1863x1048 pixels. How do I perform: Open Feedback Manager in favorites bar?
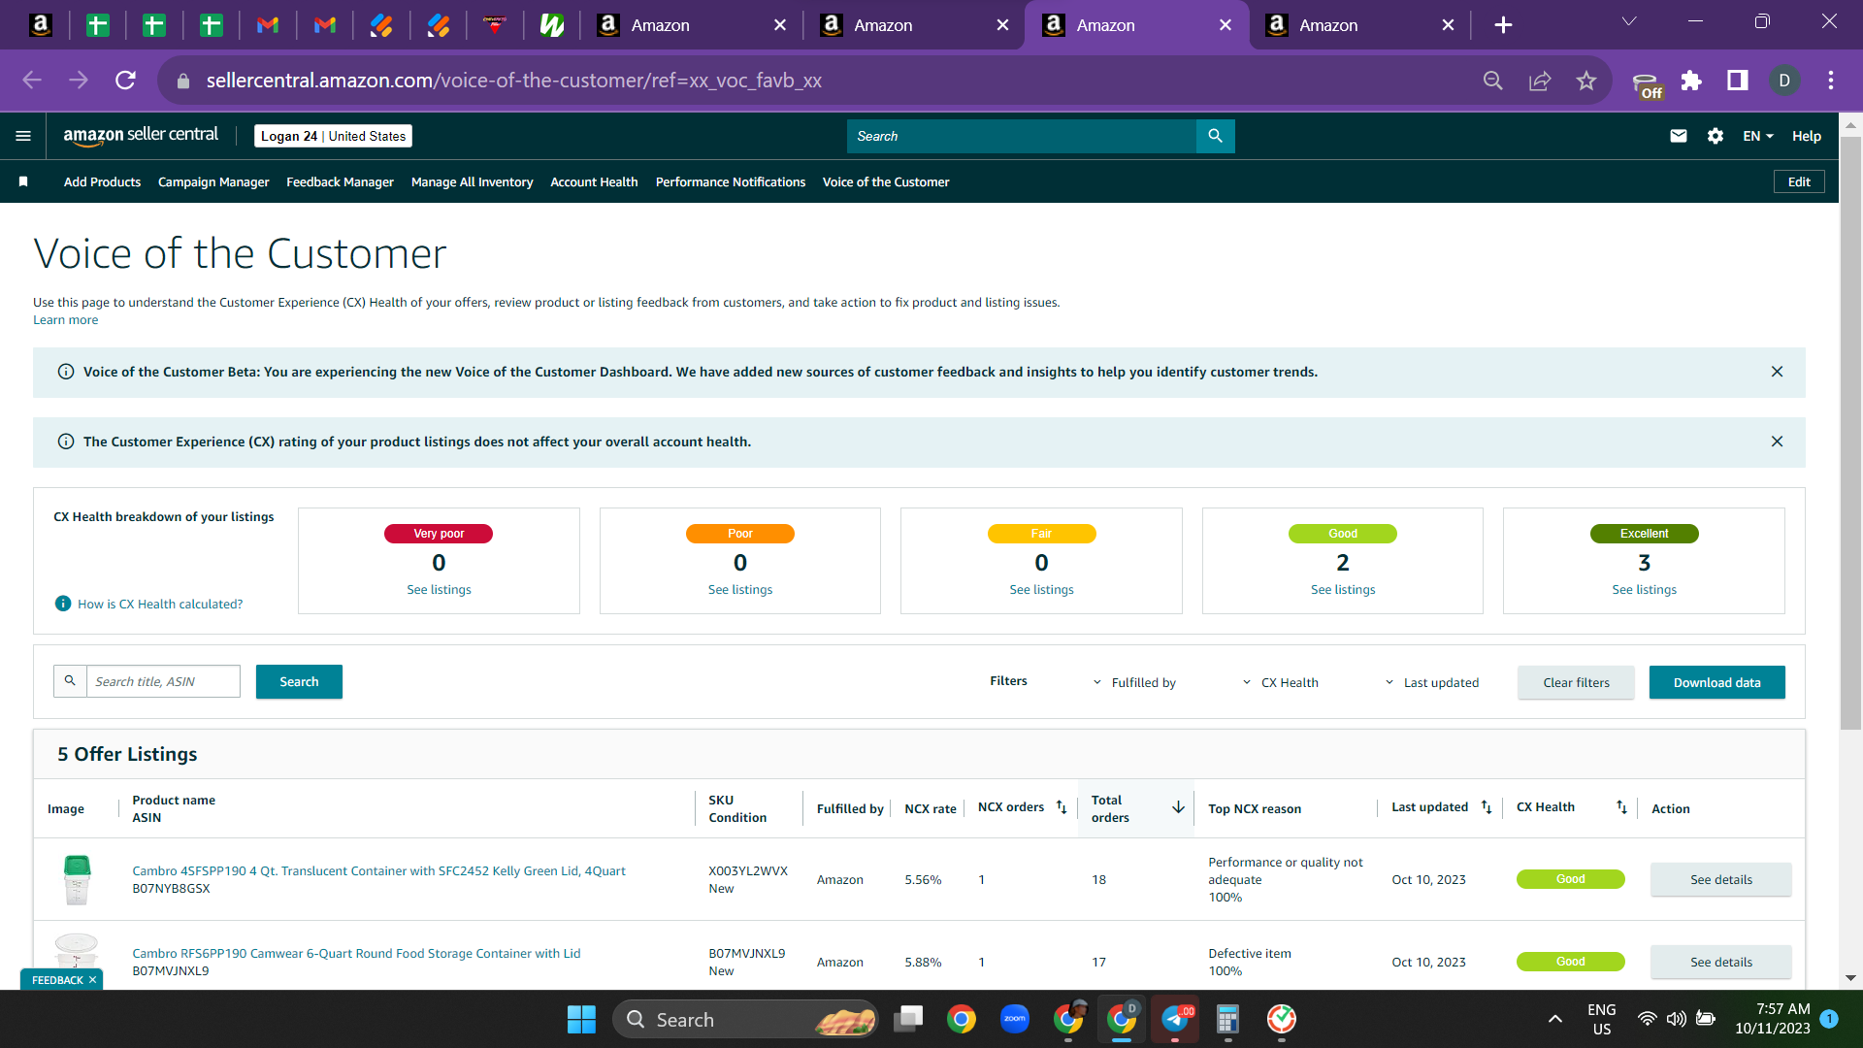(340, 181)
